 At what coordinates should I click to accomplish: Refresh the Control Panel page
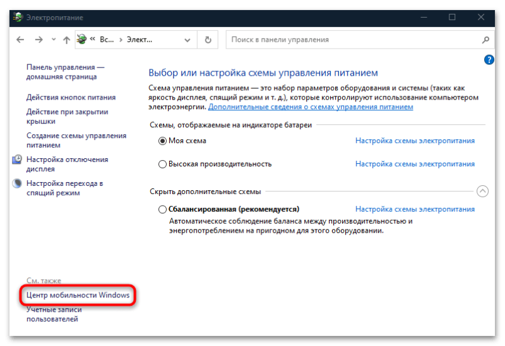point(208,40)
